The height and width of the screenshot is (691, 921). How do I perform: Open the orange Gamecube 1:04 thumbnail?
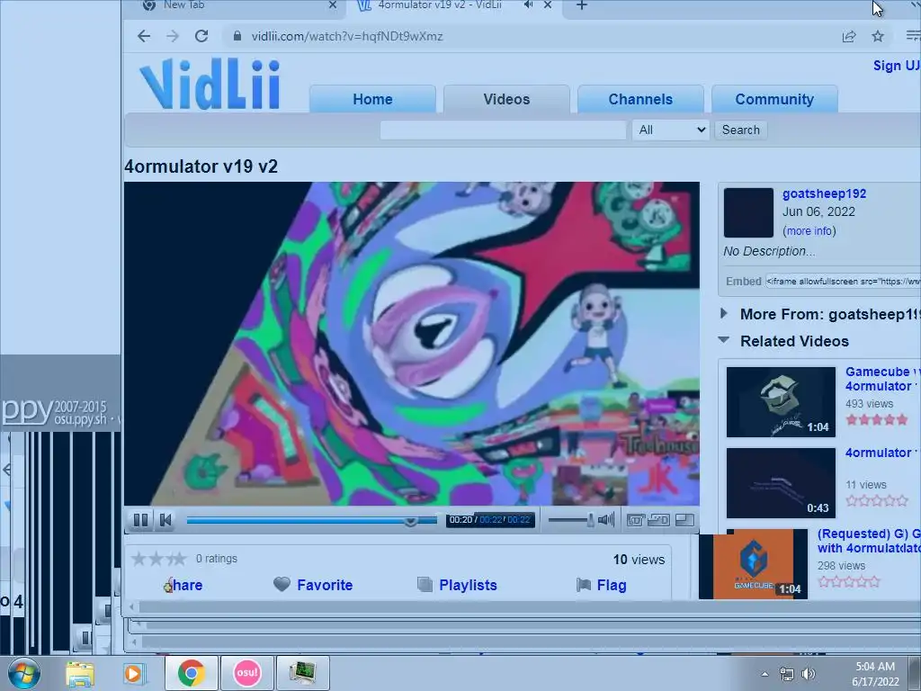point(753,564)
